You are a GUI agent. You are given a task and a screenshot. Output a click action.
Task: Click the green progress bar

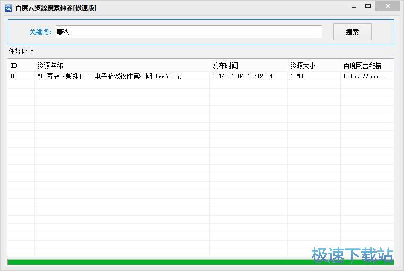pos(201,262)
